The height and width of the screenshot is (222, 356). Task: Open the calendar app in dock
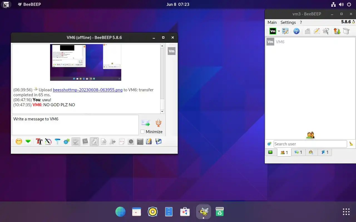(x=137, y=212)
